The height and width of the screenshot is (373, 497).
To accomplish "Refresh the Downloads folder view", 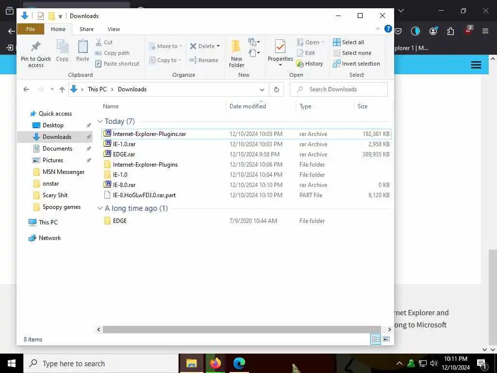I will click(x=276, y=89).
